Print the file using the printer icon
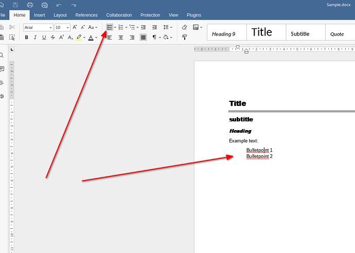 tap(30, 5)
